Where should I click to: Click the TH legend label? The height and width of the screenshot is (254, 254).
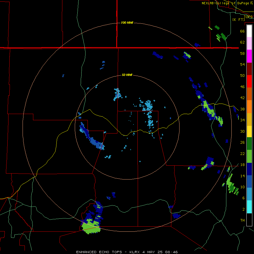coord(242,220)
